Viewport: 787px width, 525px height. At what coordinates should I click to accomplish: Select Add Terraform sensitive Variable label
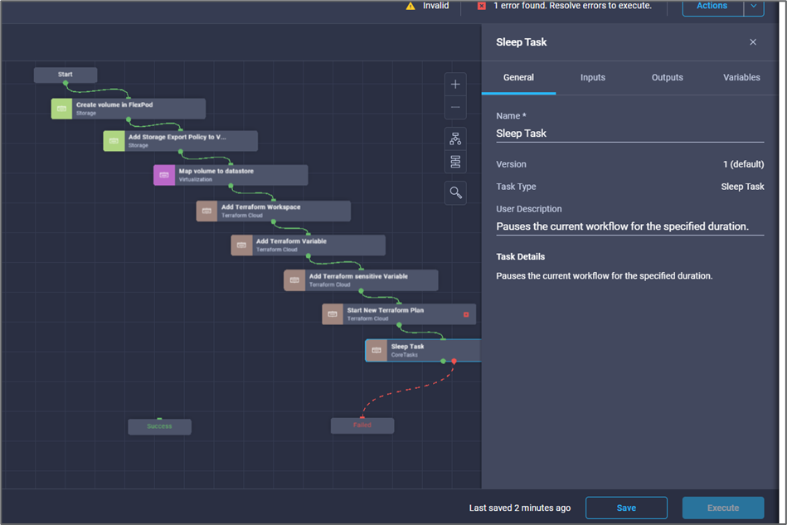point(358,276)
